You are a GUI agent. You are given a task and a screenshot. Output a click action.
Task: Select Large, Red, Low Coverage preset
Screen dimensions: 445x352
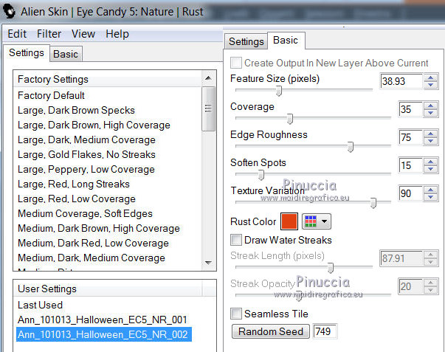click(77, 199)
